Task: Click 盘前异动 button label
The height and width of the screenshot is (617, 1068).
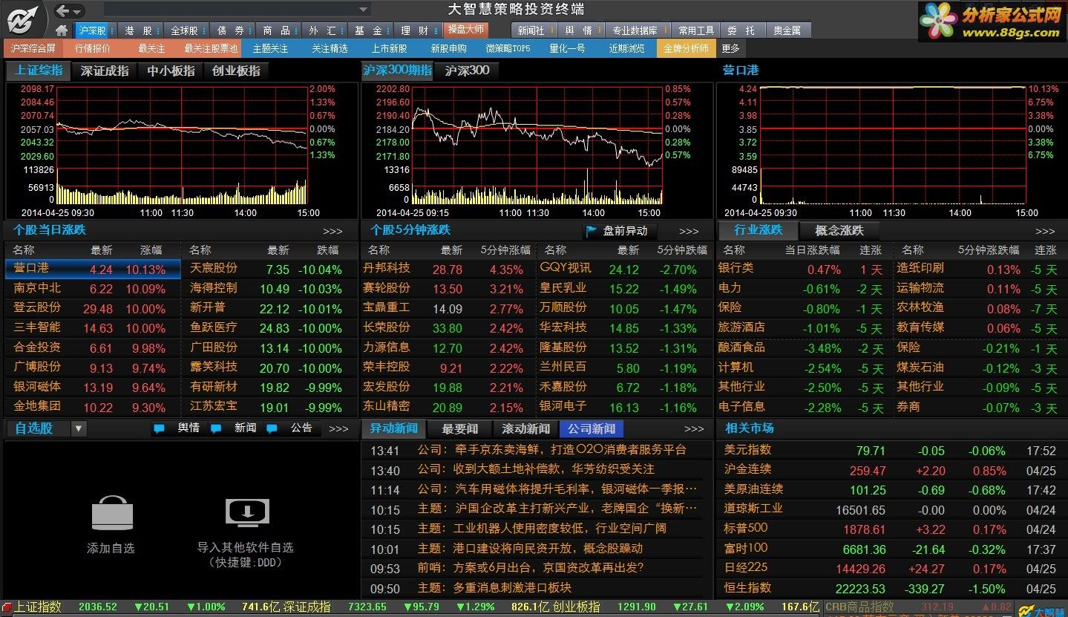Action: click(x=625, y=231)
